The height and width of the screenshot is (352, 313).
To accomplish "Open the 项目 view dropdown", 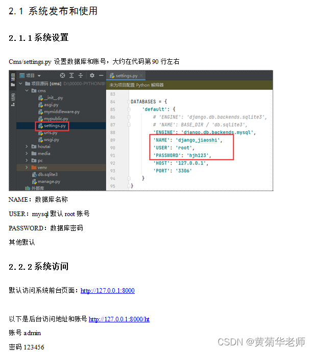I will click(39, 76).
